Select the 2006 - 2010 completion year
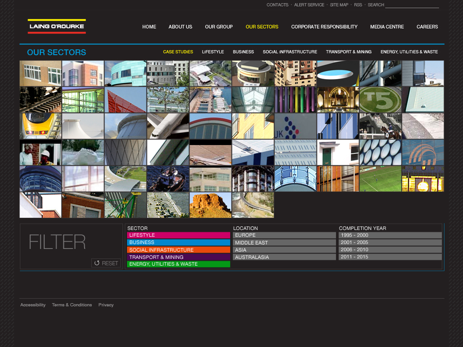This screenshot has width=463, height=347. click(x=390, y=250)
